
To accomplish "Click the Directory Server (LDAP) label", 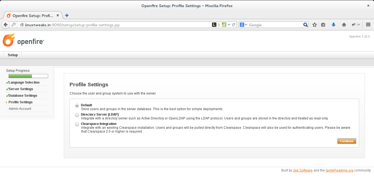I will [100, 115].
